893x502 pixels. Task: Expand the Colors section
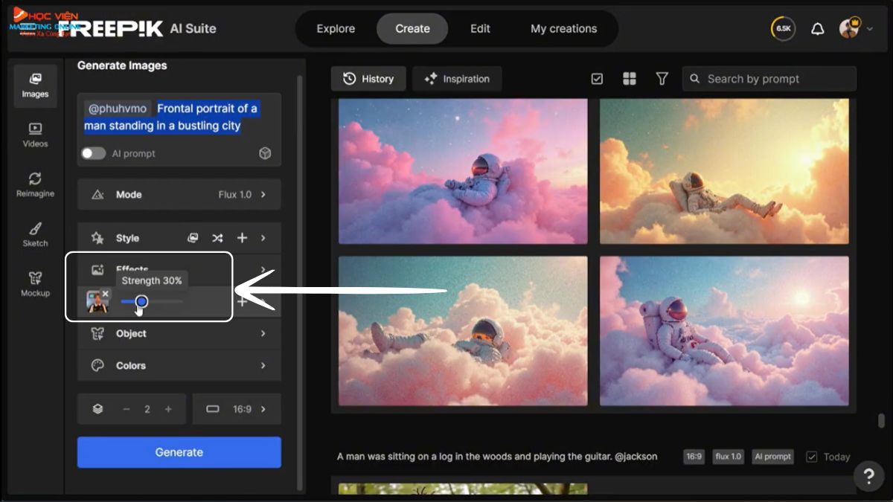[x=179, y=365]
